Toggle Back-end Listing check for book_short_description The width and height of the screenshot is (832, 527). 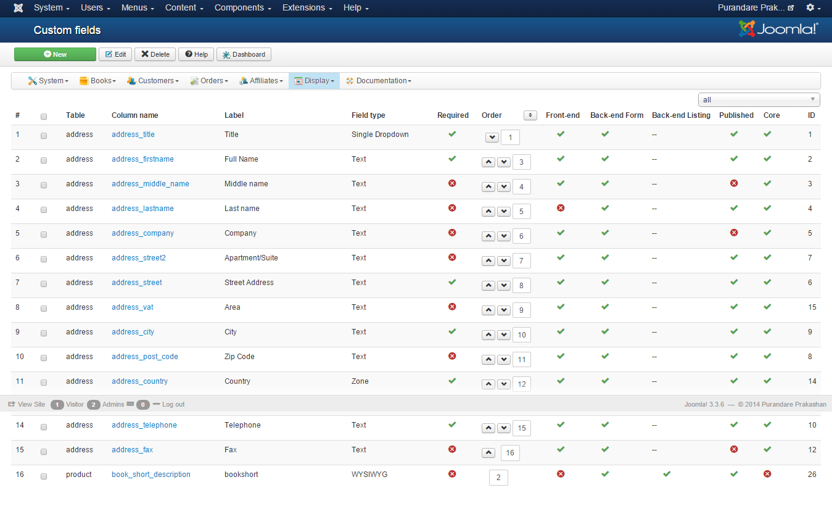(x=667, y=474)
